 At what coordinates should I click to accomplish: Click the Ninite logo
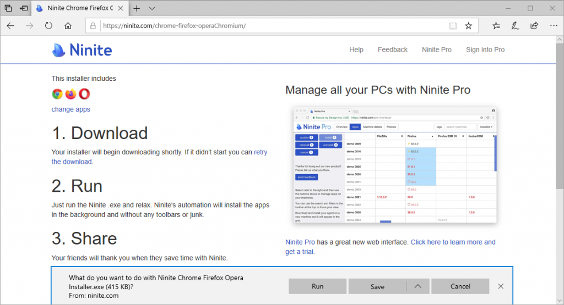(82, 50)
